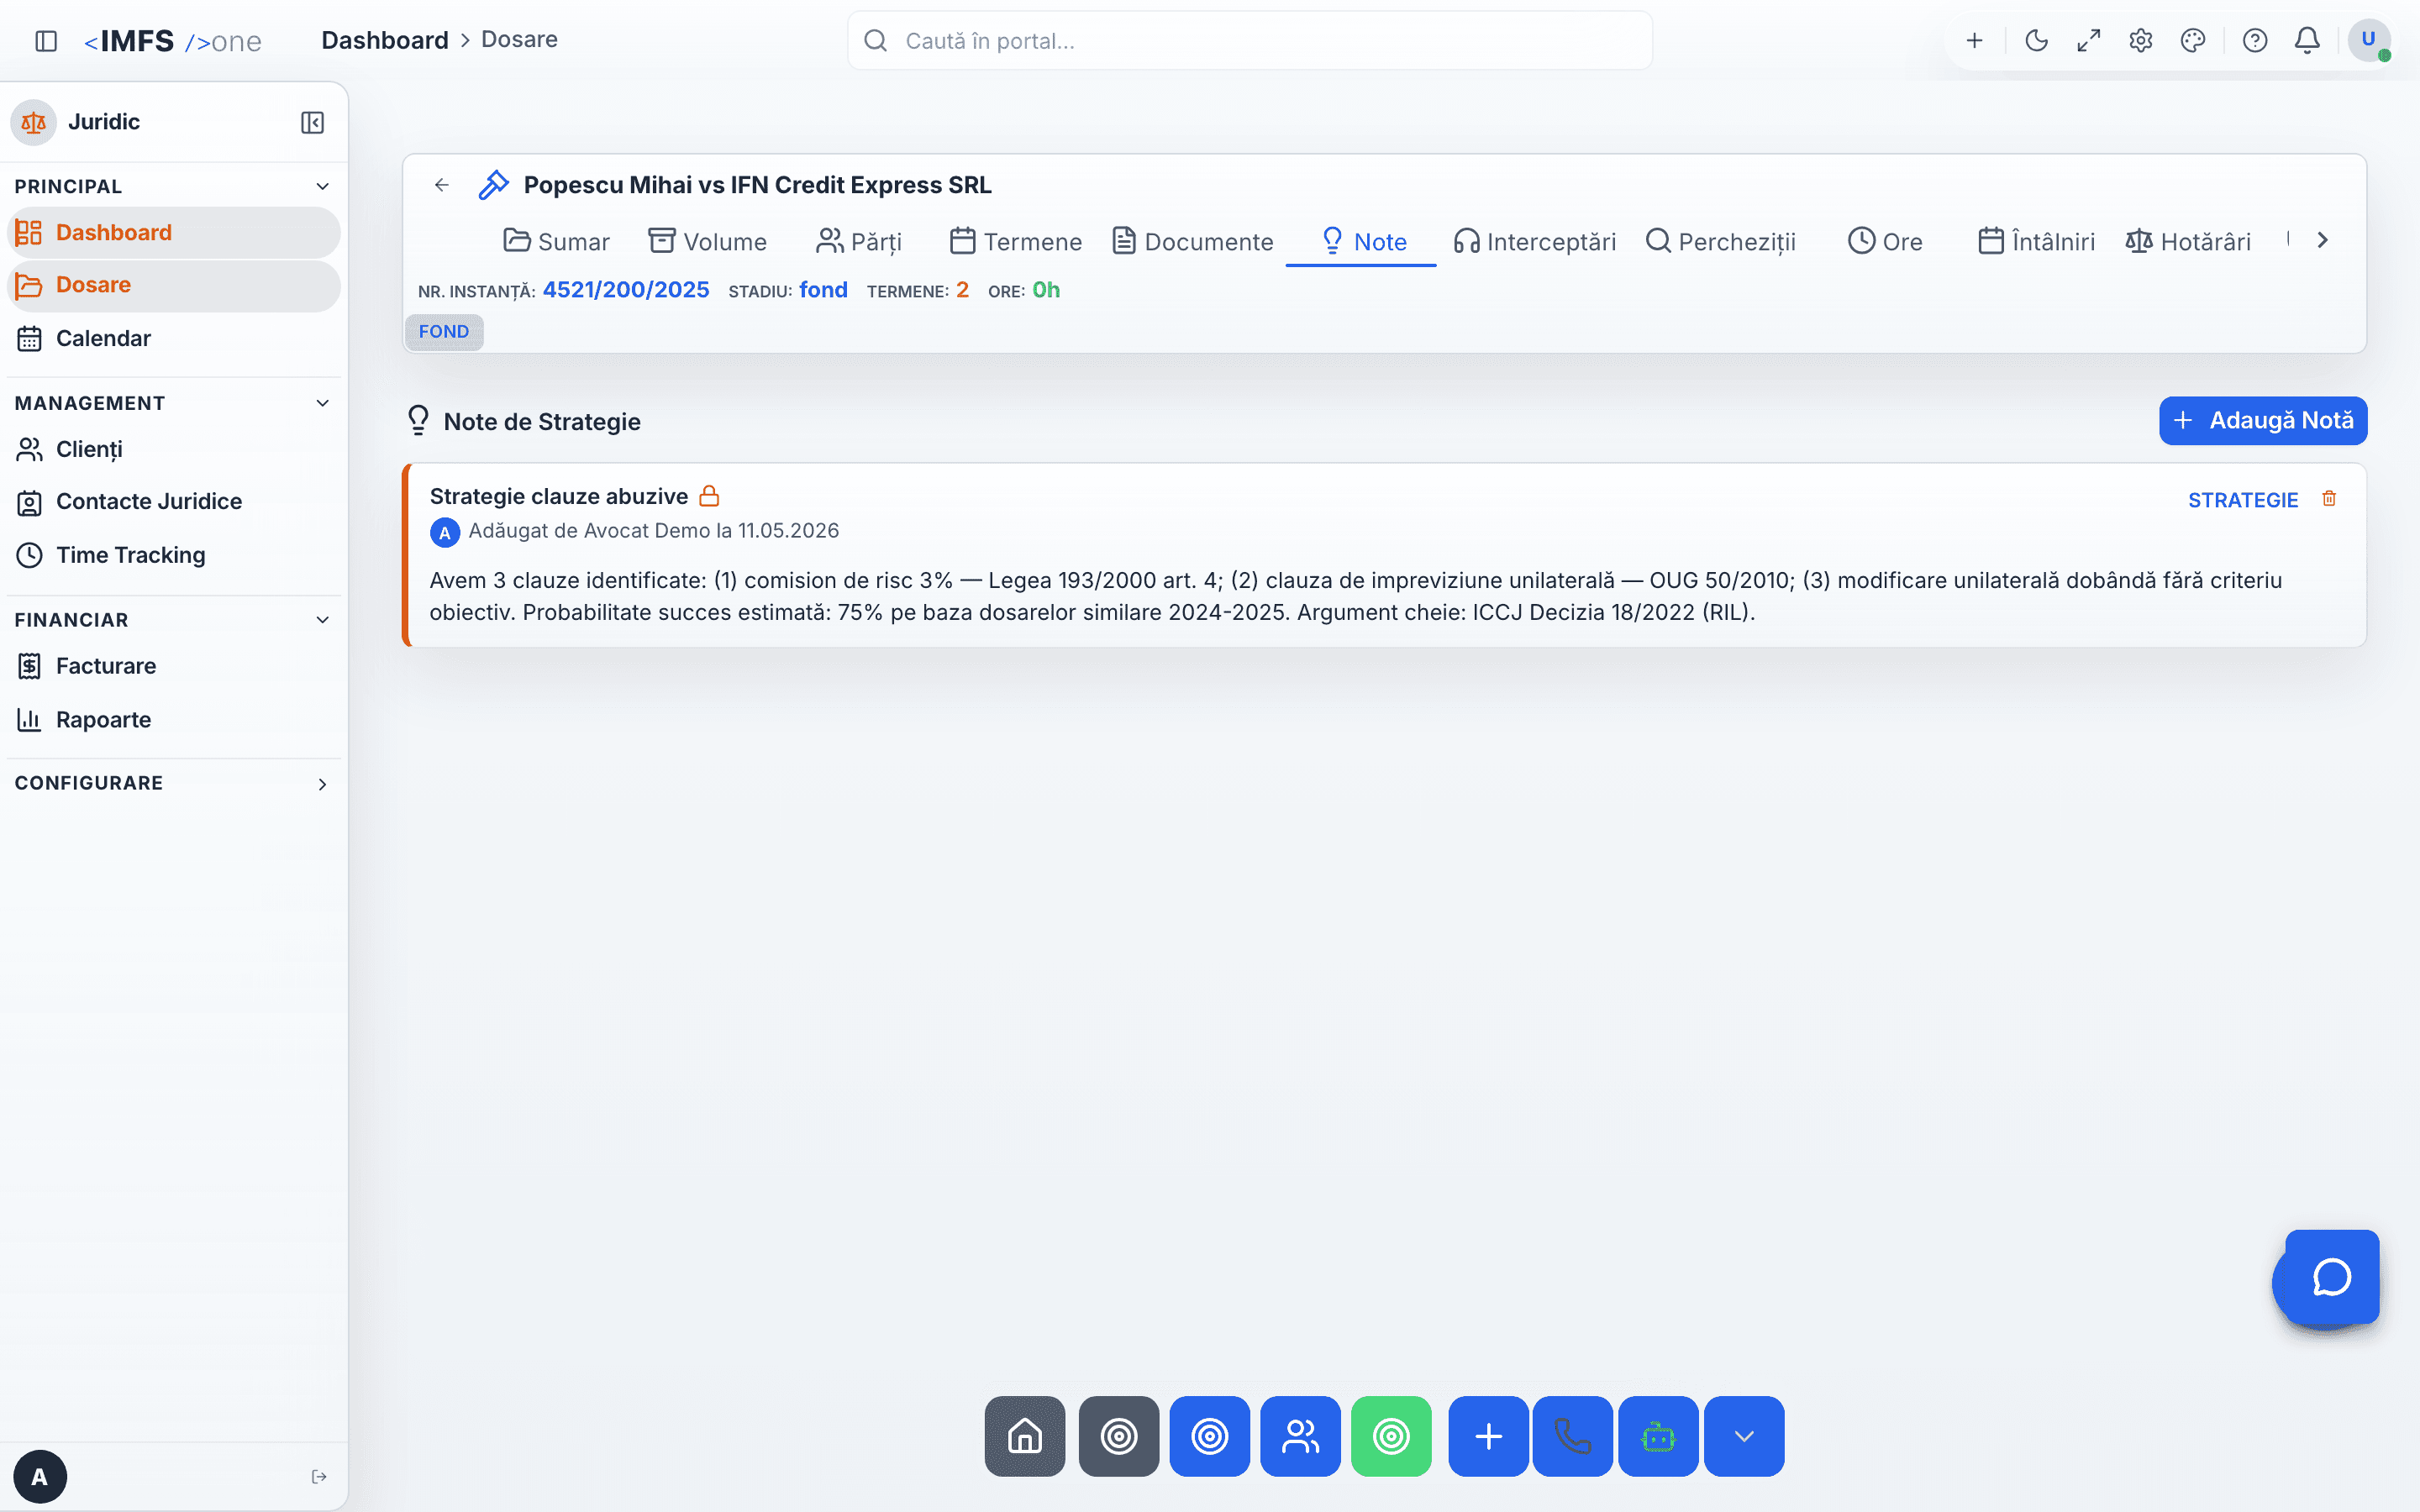Click the STRATEGIE tag on the note
This screenshot has width=2420, height=1512.
2242,500
